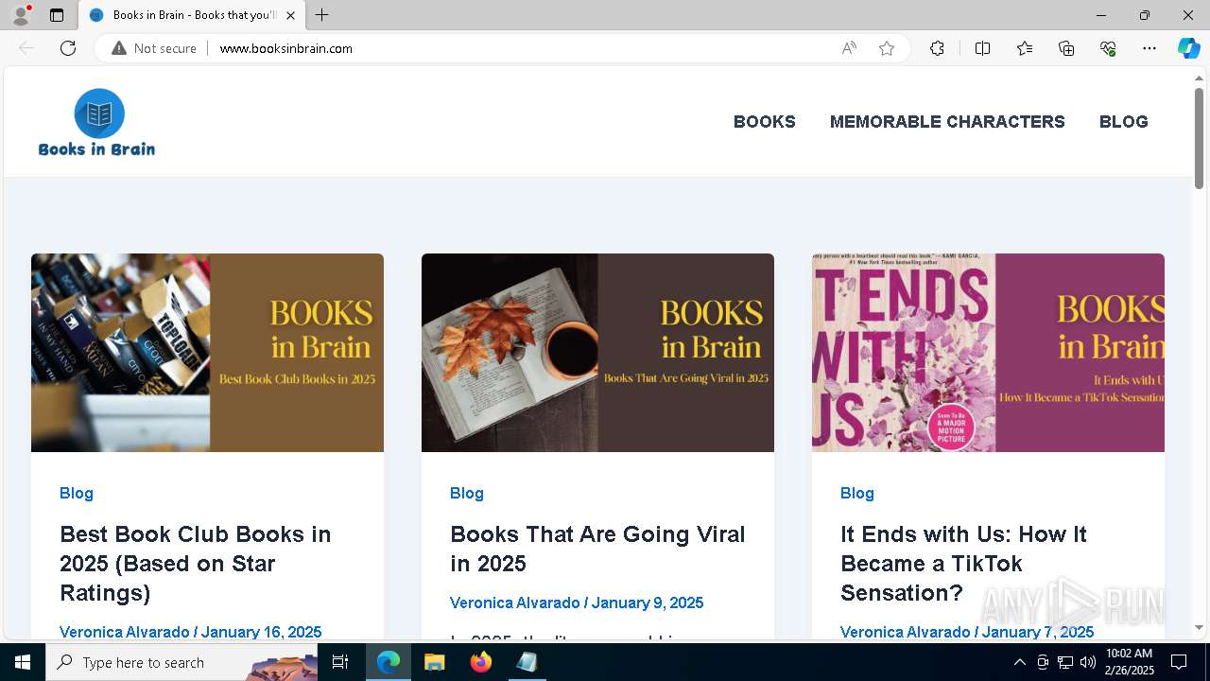This screenshot has height=681, width=1210.
Task: Click the Read aloud icon in address bar
Action: tap(849, 48)
